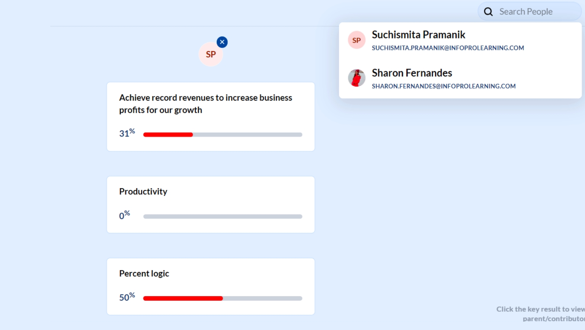
Task: Click the SP avatar above the objectives
Action: coord(211,54)
